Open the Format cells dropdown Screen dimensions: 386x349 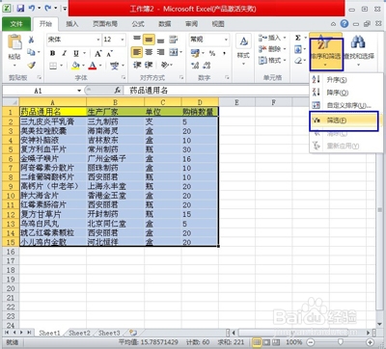pos(272,60)
